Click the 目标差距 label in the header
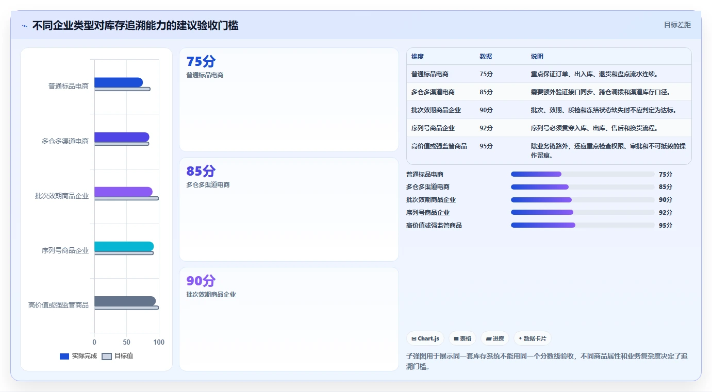Image resolution: width=712 pixels, height=392 pixels. coord(677,25)
